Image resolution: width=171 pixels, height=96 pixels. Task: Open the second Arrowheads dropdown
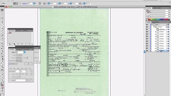pyautogui.click(x=26, y=71)
